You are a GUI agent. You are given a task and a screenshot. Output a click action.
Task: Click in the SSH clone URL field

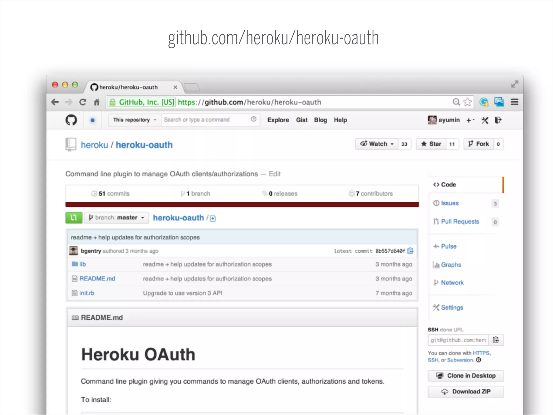[x=458, y=340]
